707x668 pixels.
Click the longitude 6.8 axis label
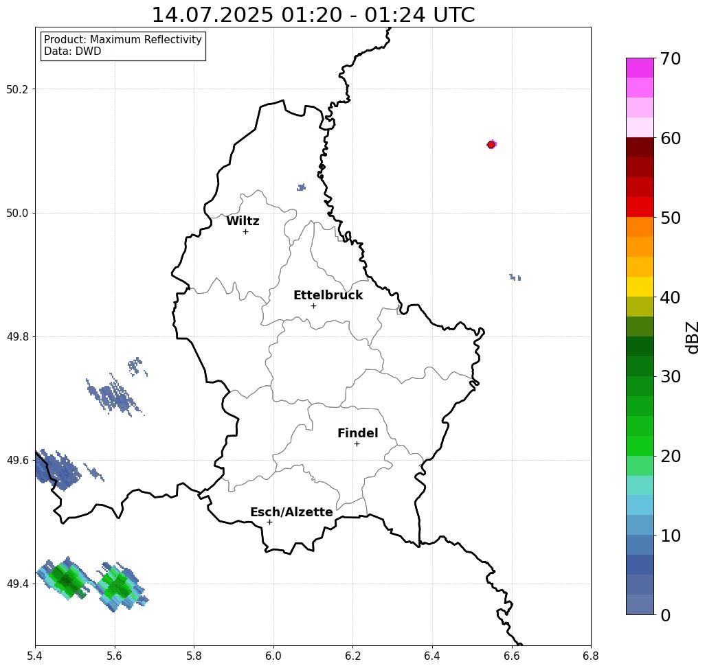coord(591,656)
